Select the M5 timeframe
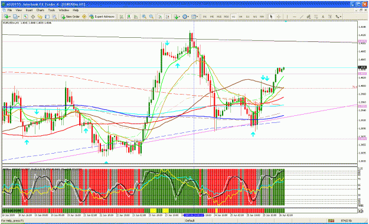 (x=212, y=17)
